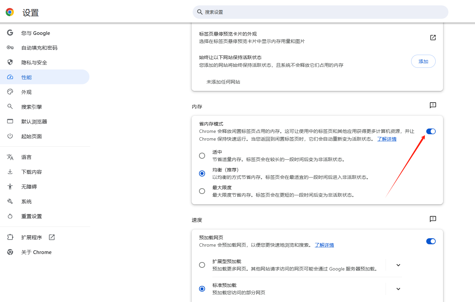Viewport: 475px width, 302px height.
Task: Open the 重置设置 page
Action: pyautogui.click(x=45, y=216)
